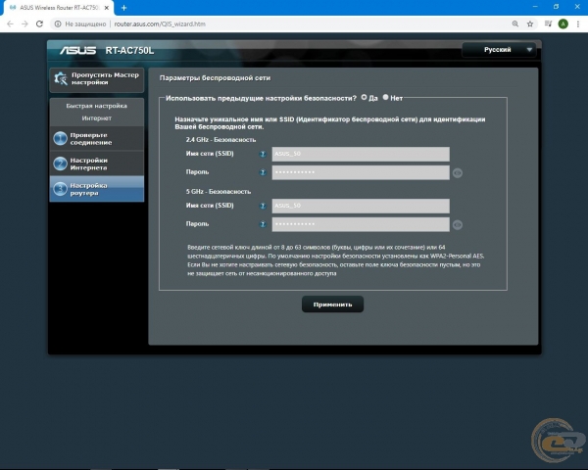Show the 2.4 GHz password characters
This screenshot has width=588, height=470.
pyautogui.click(x=457, y=171)
